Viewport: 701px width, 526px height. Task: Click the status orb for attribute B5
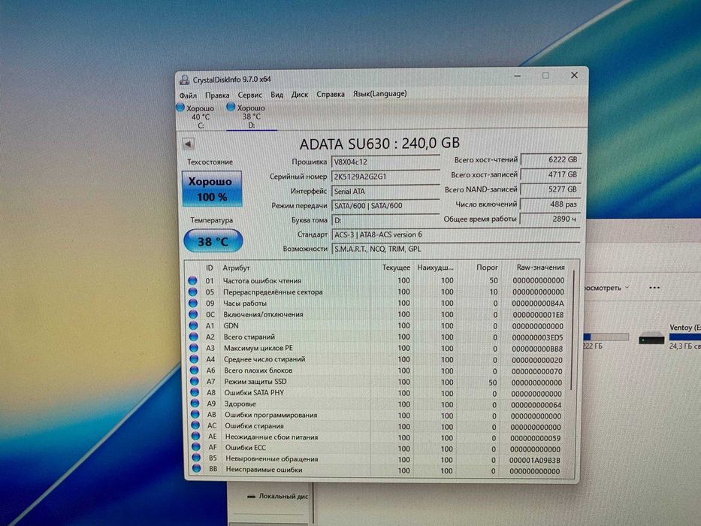196,458
